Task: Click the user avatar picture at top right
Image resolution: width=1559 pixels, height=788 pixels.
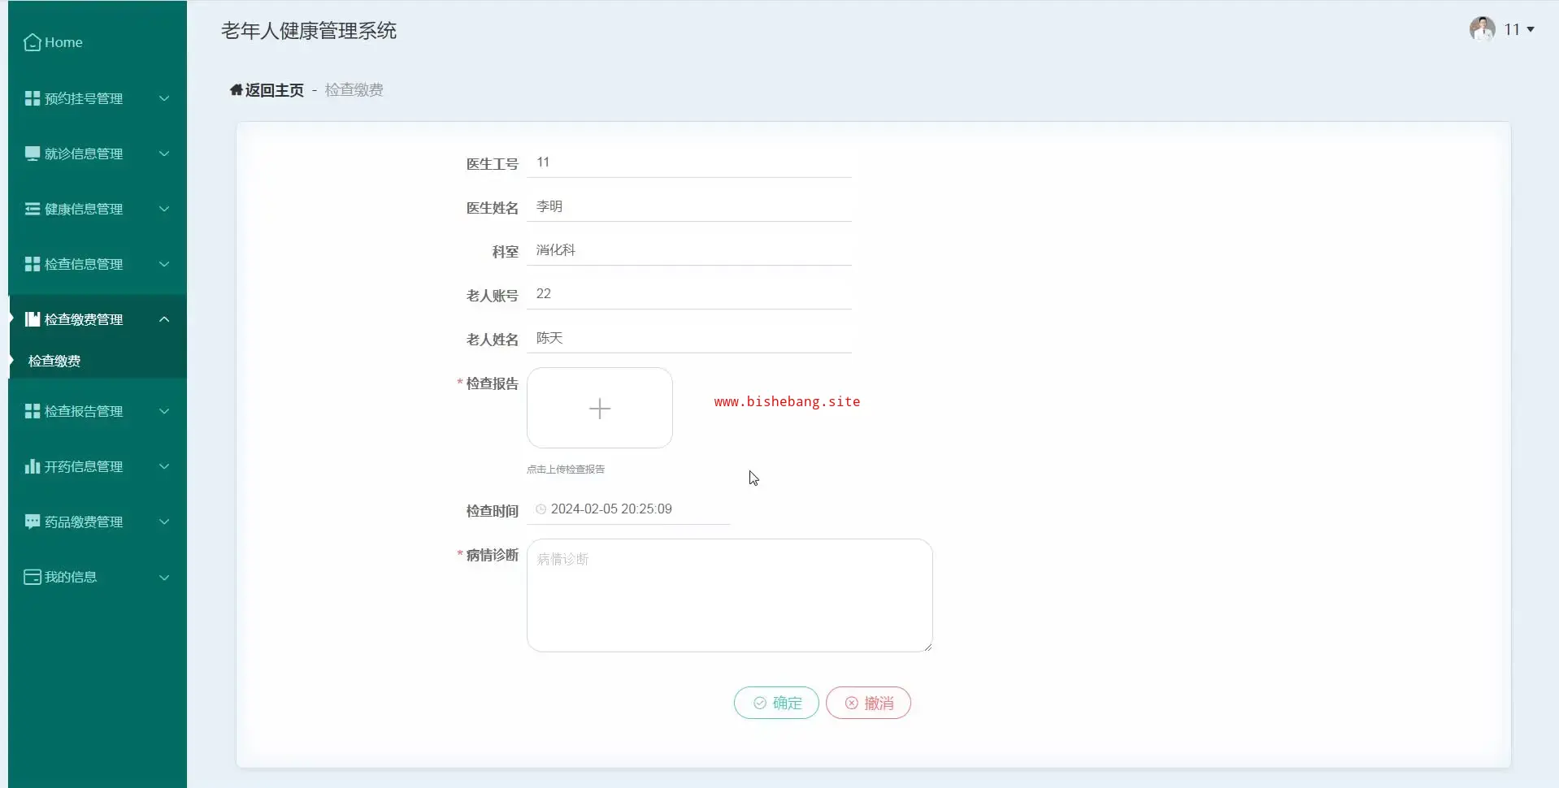Action: [1483, 29]
